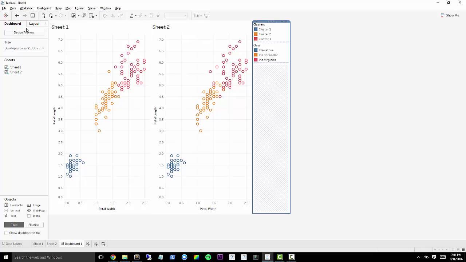Screen dimensions: 466x262
Task: Open the Map menu
Action: coord(68,8)
